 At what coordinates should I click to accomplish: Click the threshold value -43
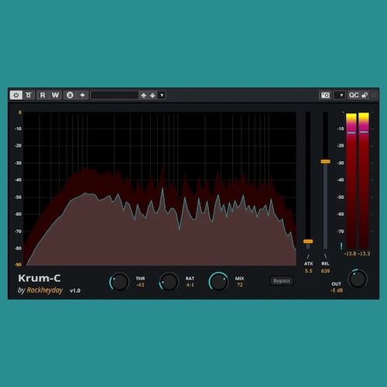tap(140, 285)
